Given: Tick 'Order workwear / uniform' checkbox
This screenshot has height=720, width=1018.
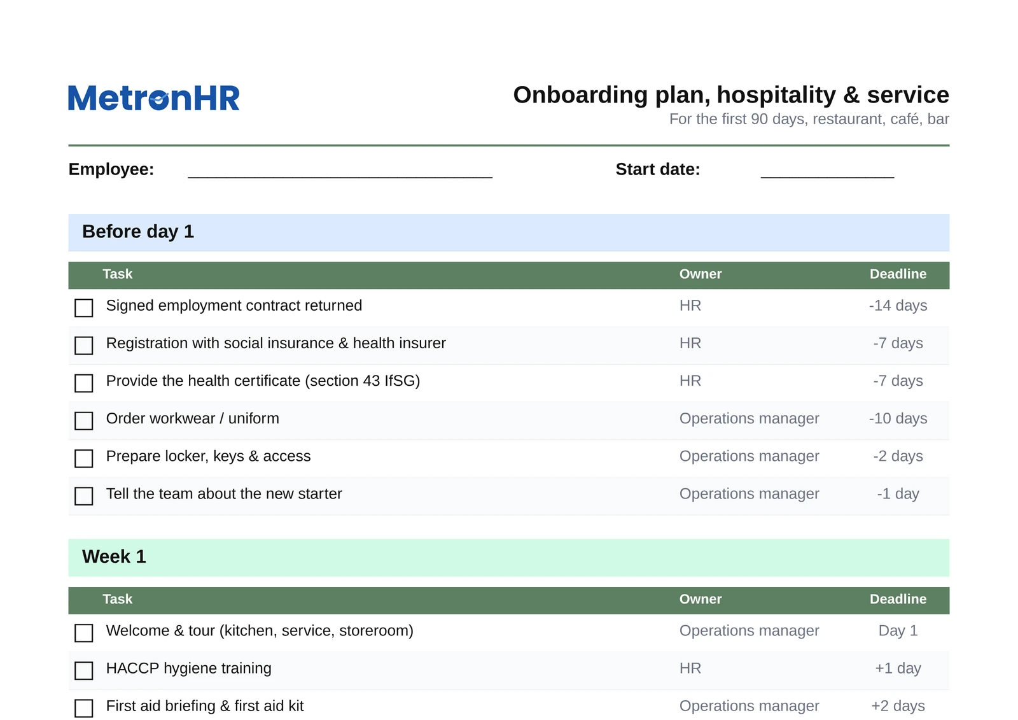Looking at the screenshot, I should tap(84, 421).
